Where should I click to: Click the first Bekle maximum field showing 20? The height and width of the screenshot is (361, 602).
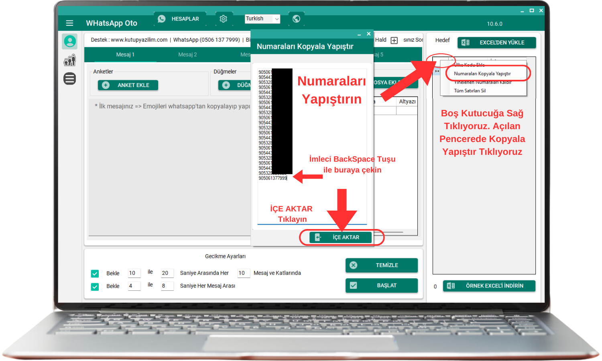[x=167, y=273]
